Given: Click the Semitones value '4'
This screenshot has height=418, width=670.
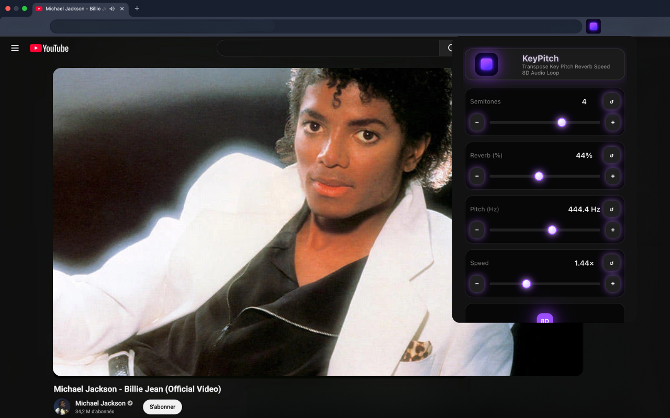Looking at the screenshot, I should click(584, 101).
